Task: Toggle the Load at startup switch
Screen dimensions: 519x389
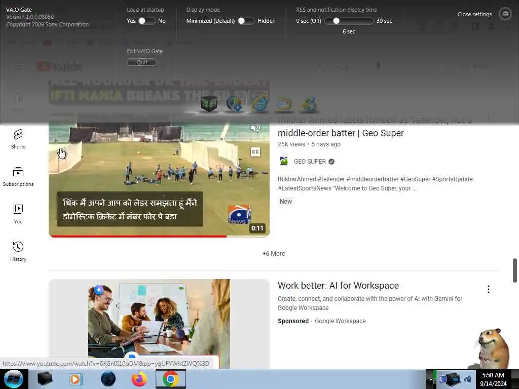Action: coord(146,21)
